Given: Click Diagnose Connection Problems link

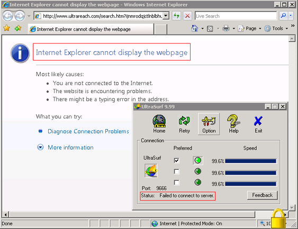Looking at the screenshot, I should coord(88,131).
